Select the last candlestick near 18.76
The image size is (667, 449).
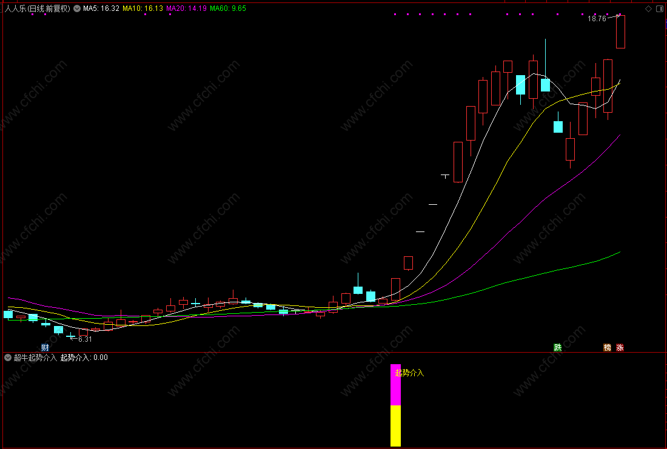(x=620, y=32)
